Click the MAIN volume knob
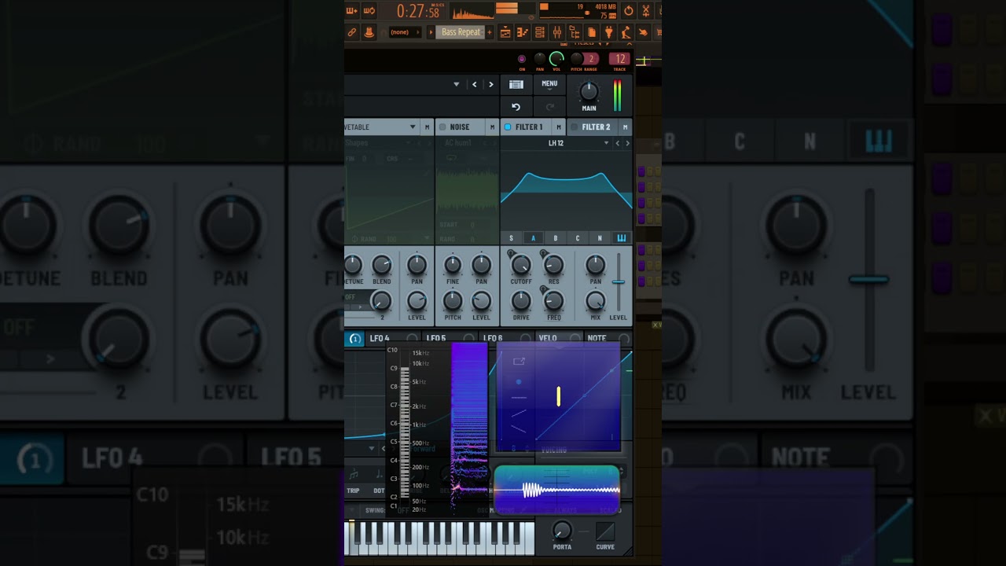1006x566 pixels. (589, 91)
